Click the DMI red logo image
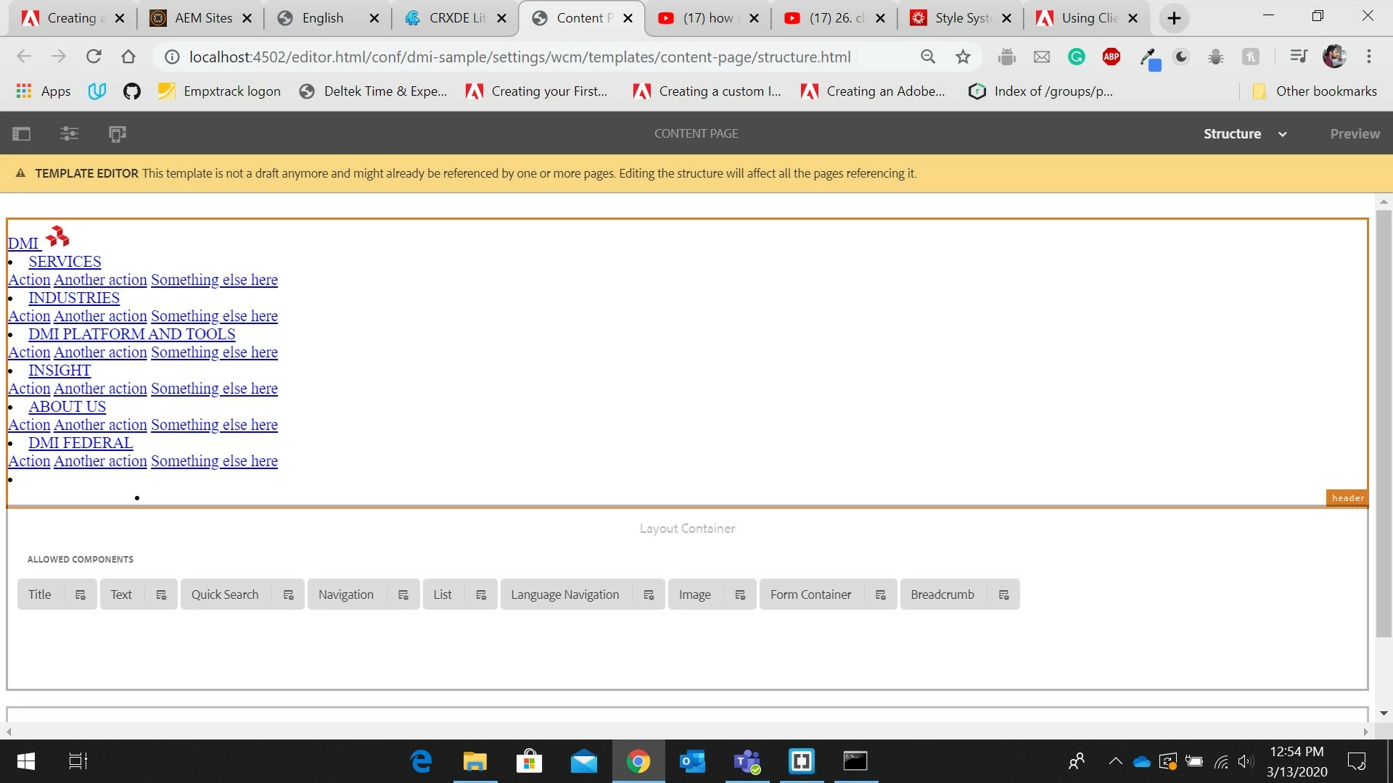This screenshot has height=783, width=1393. pyautogui.click(x=57, y=236)
